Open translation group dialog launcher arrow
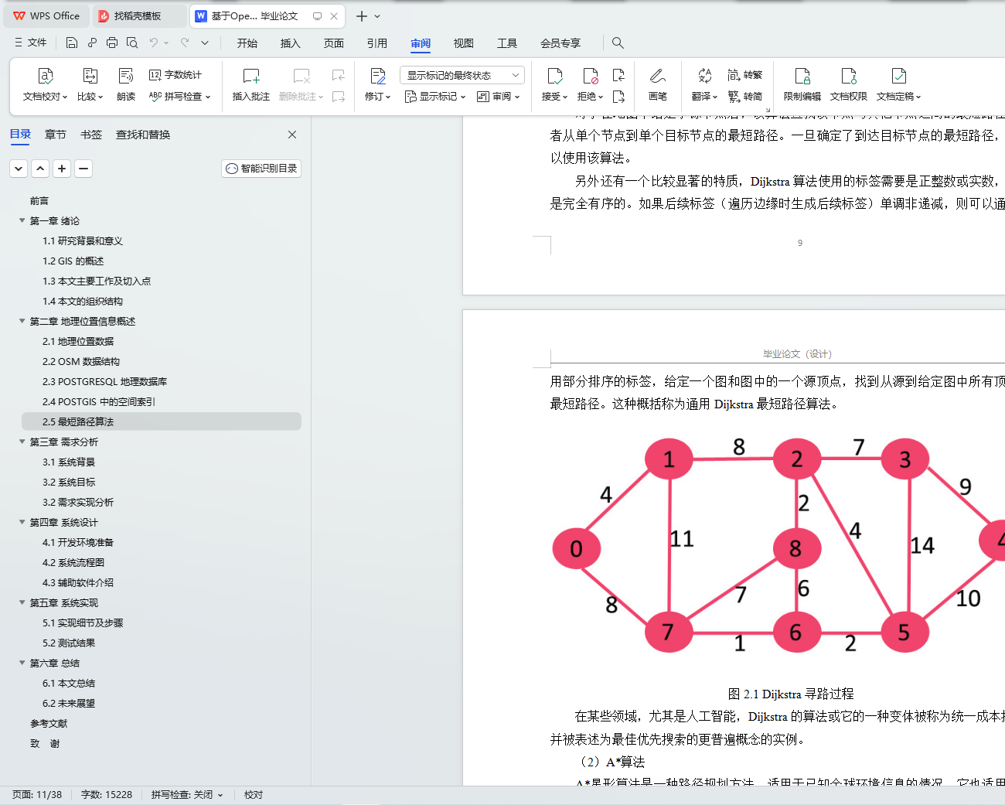 click(768, 109)
